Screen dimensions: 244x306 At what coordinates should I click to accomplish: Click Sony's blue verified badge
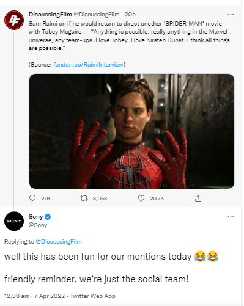[x=48, y=217]
